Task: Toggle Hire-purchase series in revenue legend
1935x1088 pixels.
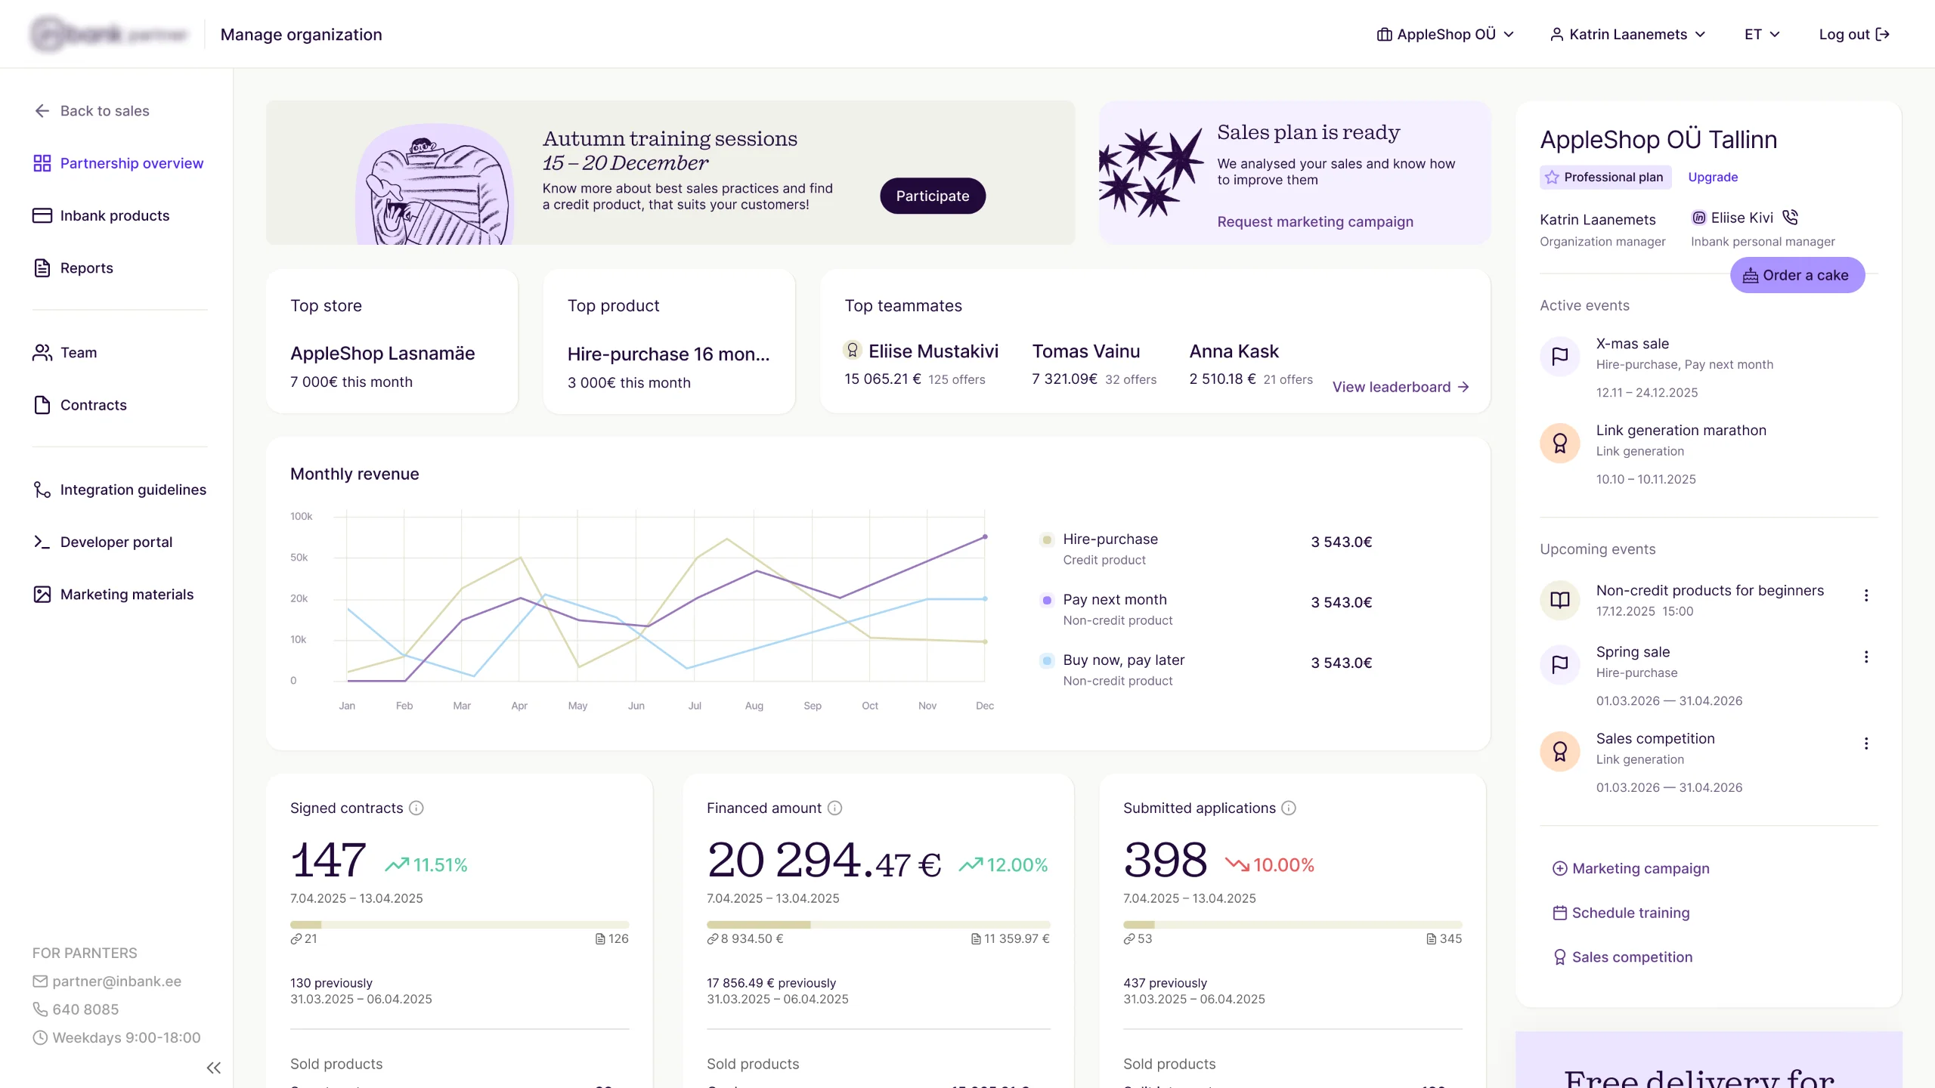Action: [x=1047, y=539]
